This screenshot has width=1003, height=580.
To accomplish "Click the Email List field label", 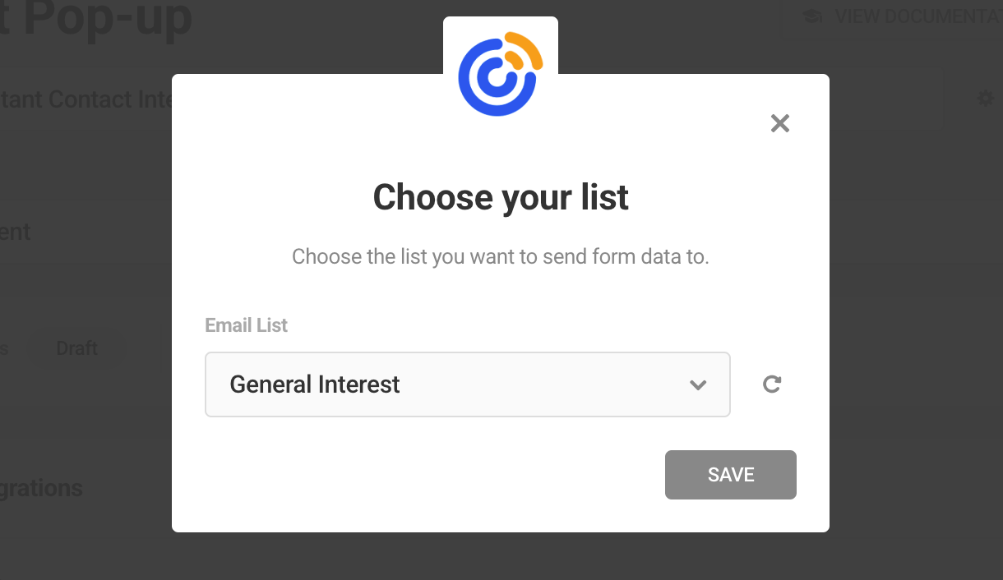I will 246,325.
